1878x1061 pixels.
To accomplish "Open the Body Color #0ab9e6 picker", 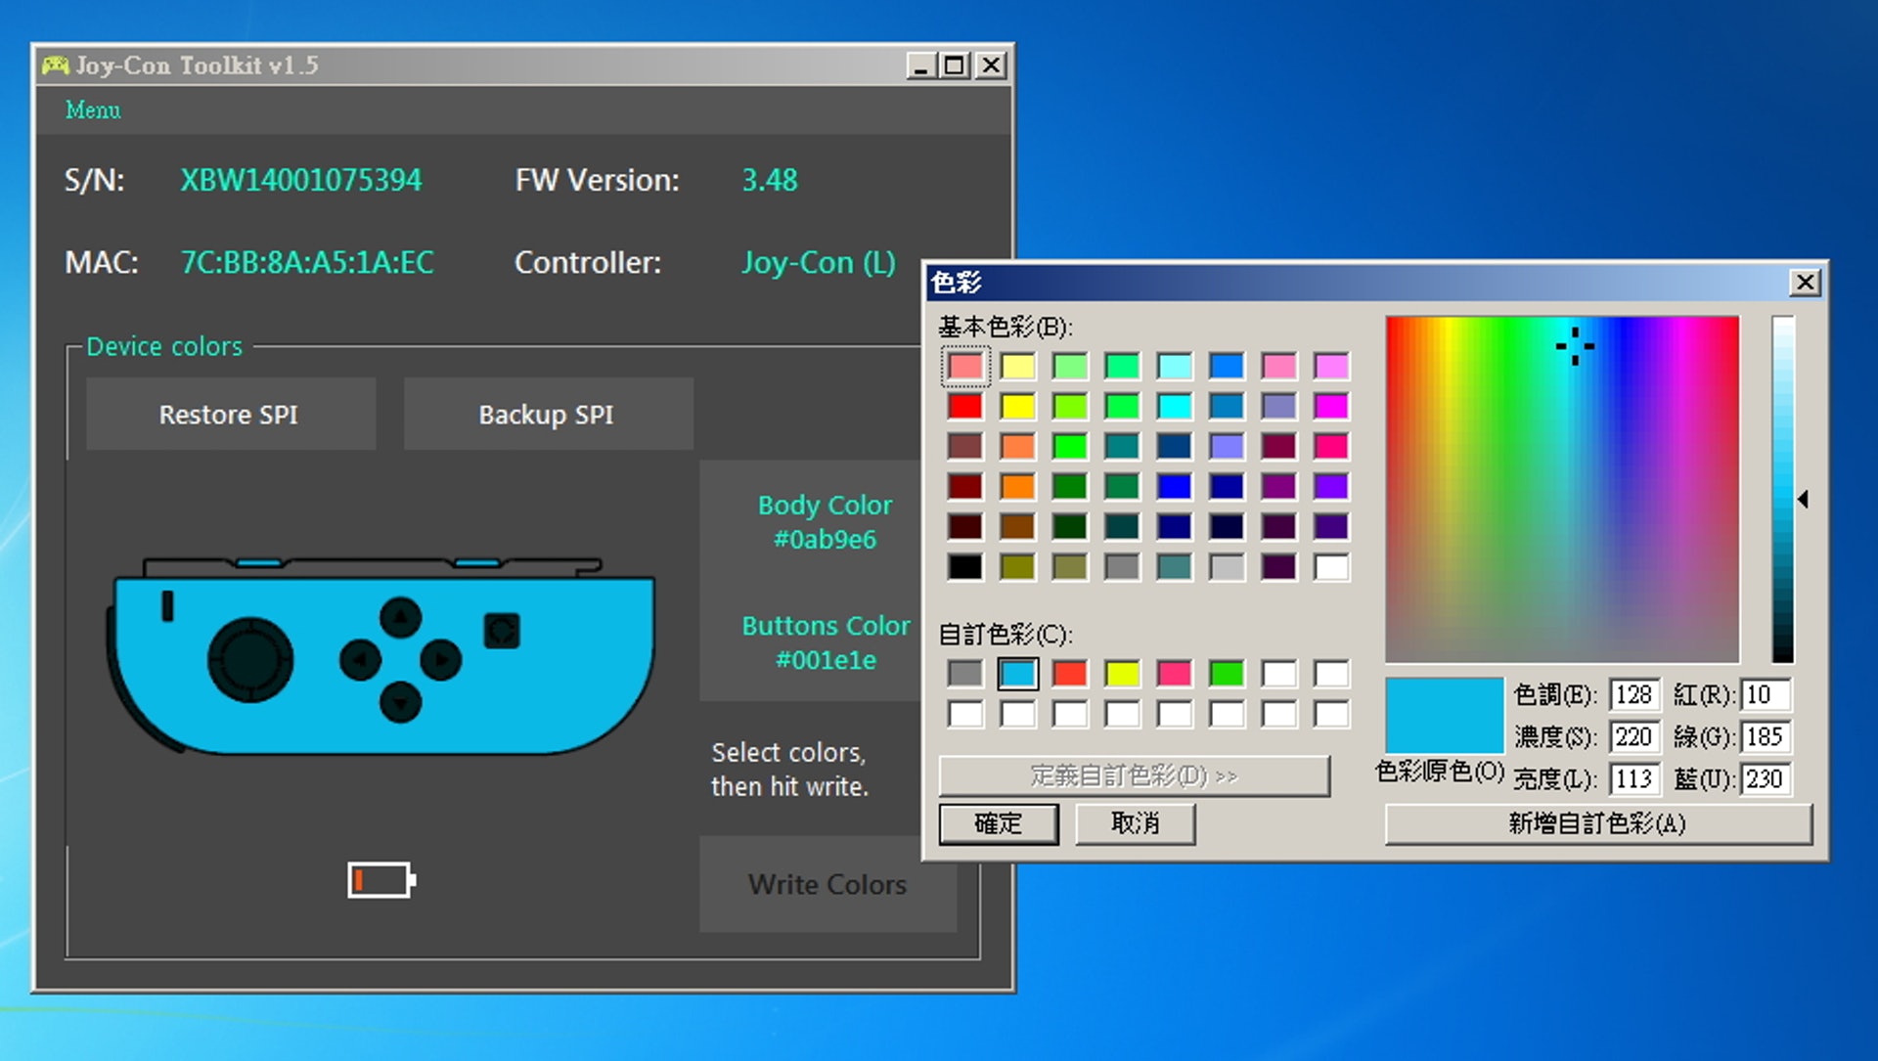I will pos(825,521).
